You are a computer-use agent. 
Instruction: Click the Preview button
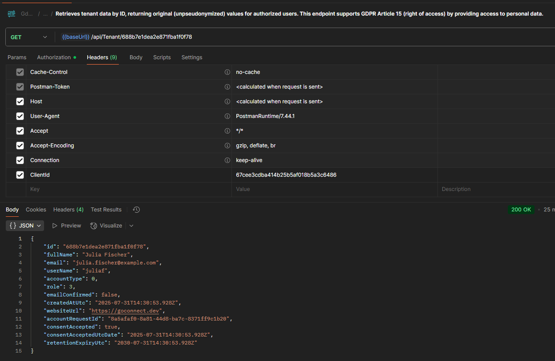click(67, 226)
